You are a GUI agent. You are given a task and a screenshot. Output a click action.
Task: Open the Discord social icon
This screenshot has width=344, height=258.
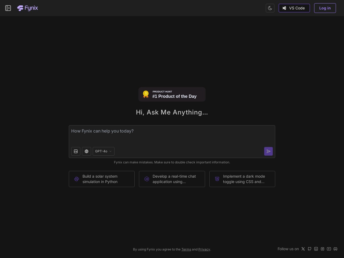click(335, 249)
